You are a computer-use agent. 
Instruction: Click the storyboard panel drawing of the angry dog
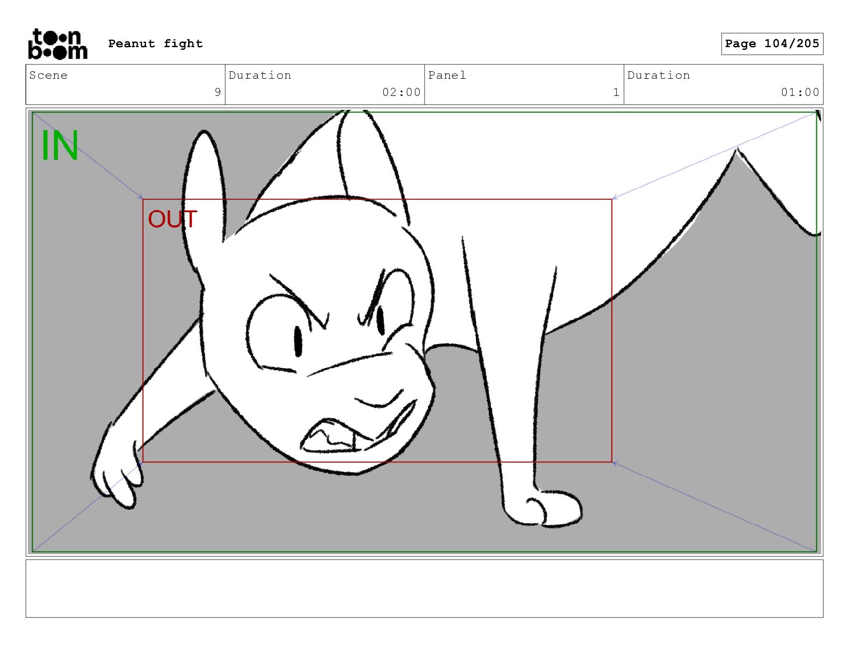[424, 332]
